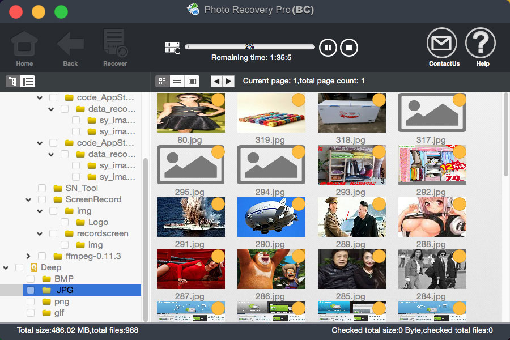Click the file name 288.jpg
Viewport: 510px width, 340px height.
click(431, 244)
